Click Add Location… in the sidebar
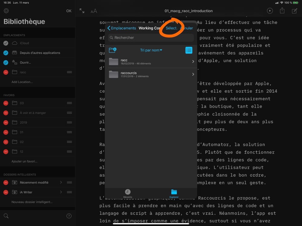302x226 pixels. click(x=22, y=82)
